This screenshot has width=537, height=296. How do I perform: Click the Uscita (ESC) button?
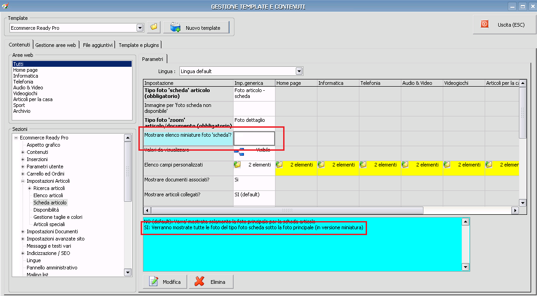pos(505,25)
